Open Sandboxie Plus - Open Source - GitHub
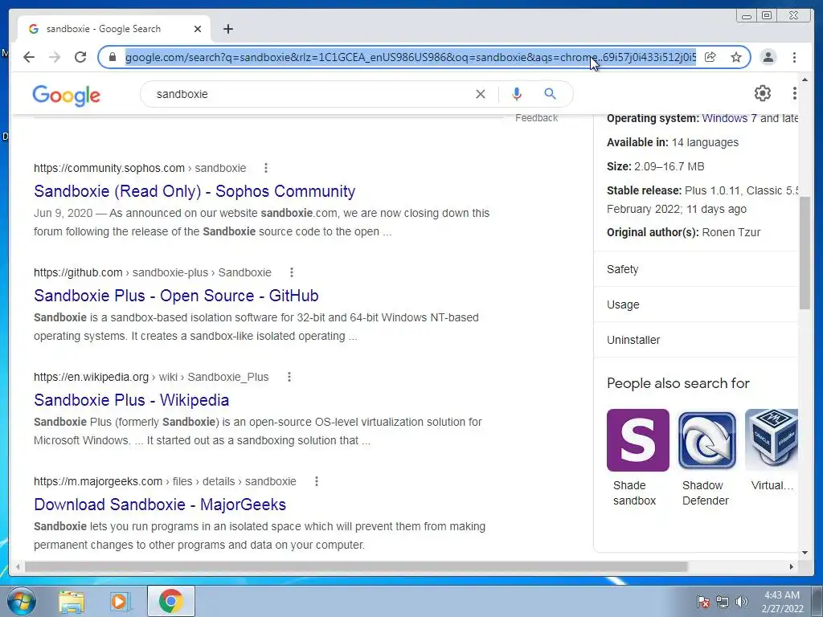Image resolution: width=823 pixels, height=617 pixels. point(176,296)
